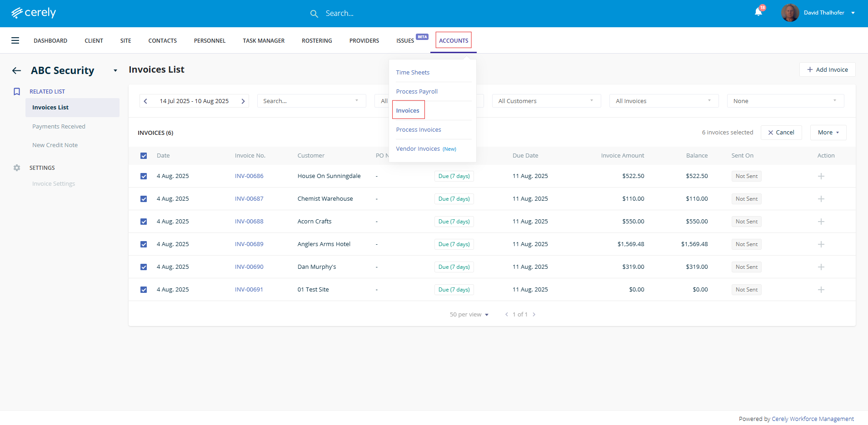Go to previous date range with left chevron
The width and height of the screenshot is (868, 425).
pos(145,101)
